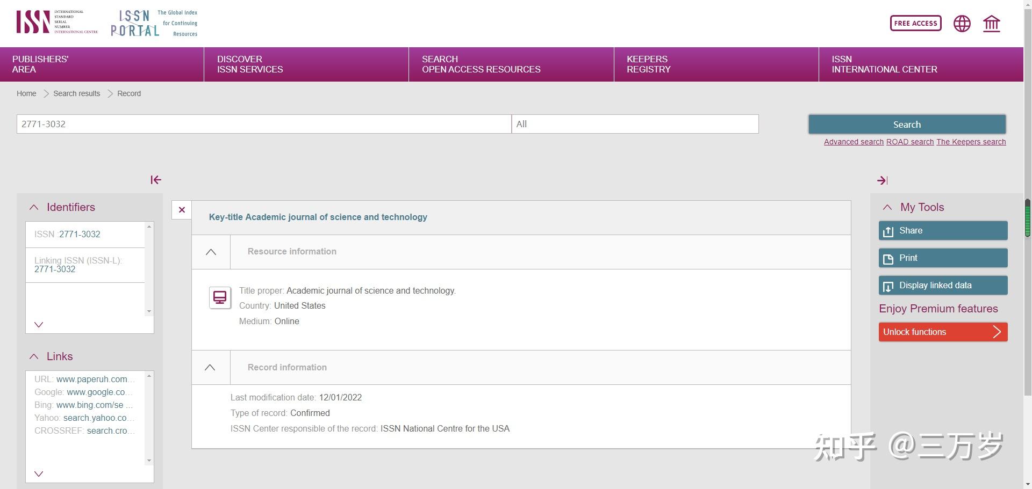Click the Print button
The width and height of the screenshot is (1032, 489).
943,258
